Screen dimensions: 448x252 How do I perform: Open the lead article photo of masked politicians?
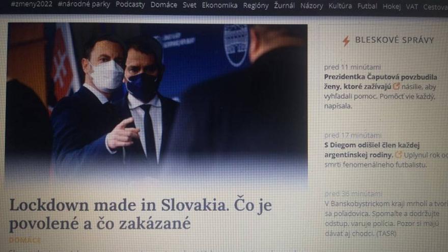(x=157, y=103)
